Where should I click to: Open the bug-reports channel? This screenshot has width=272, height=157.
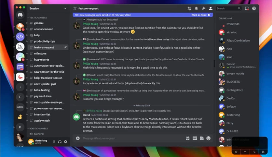pos(48,59)
